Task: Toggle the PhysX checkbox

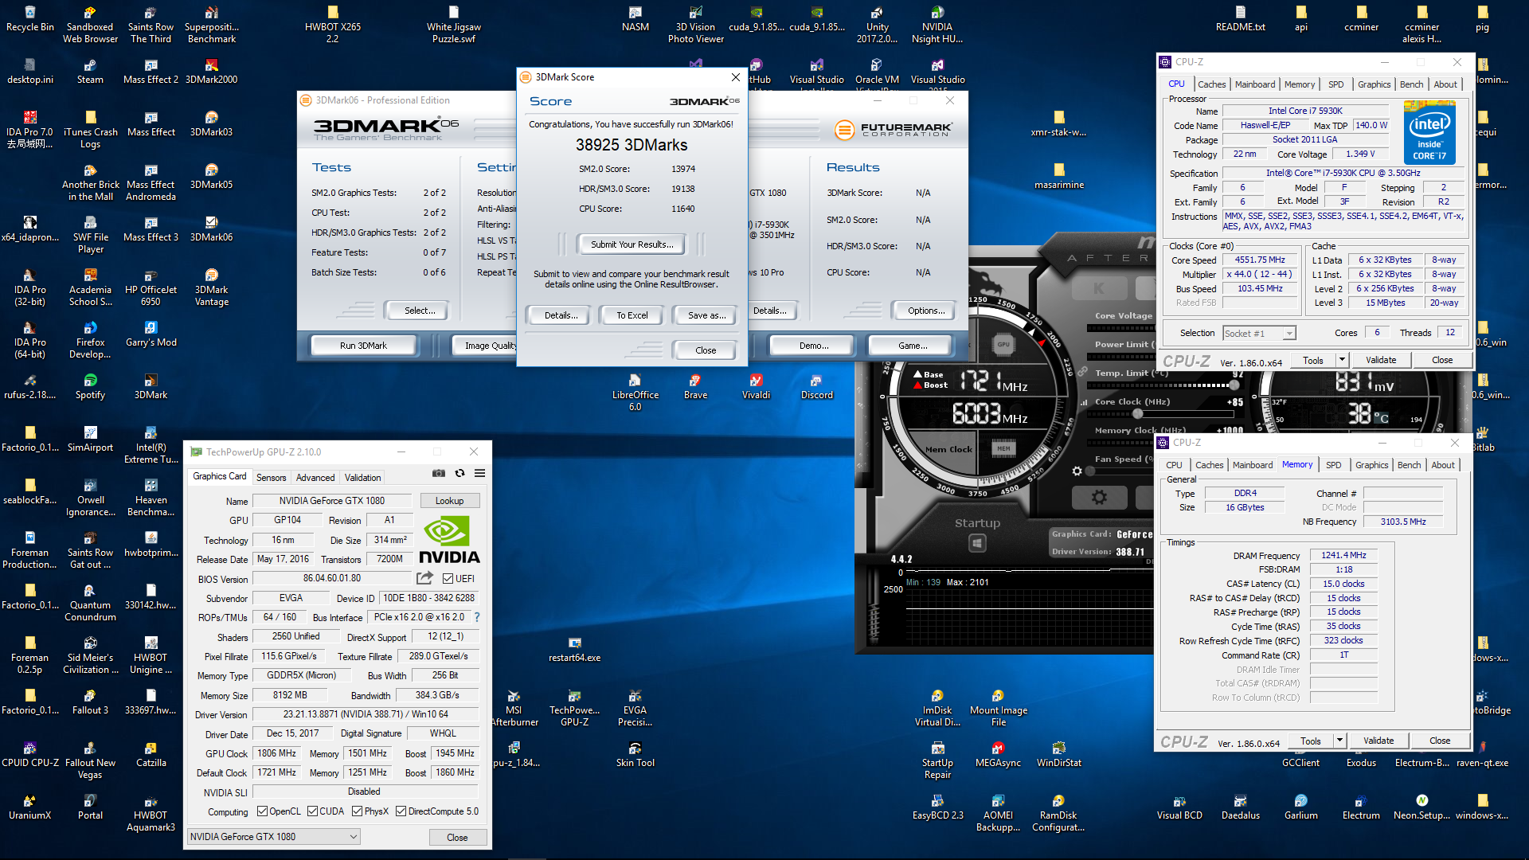Action: (357, 811)
